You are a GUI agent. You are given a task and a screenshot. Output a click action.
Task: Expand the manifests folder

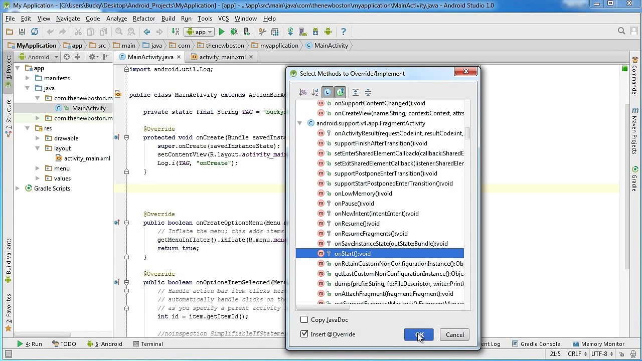tap(28, 78)
